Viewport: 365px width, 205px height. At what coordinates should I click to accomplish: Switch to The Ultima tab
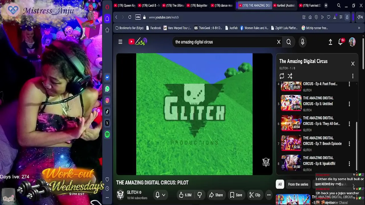coord(173,5)
